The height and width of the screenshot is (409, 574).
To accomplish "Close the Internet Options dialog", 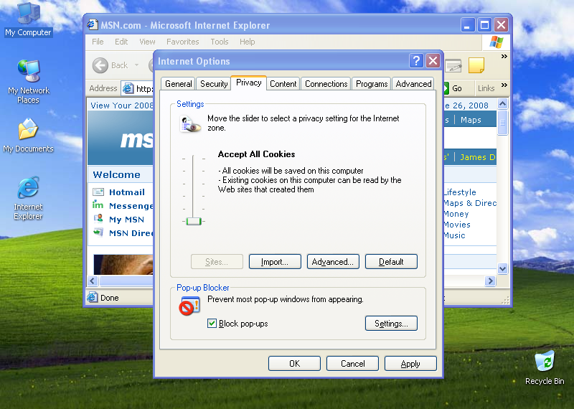I will (x=433, y=61).
